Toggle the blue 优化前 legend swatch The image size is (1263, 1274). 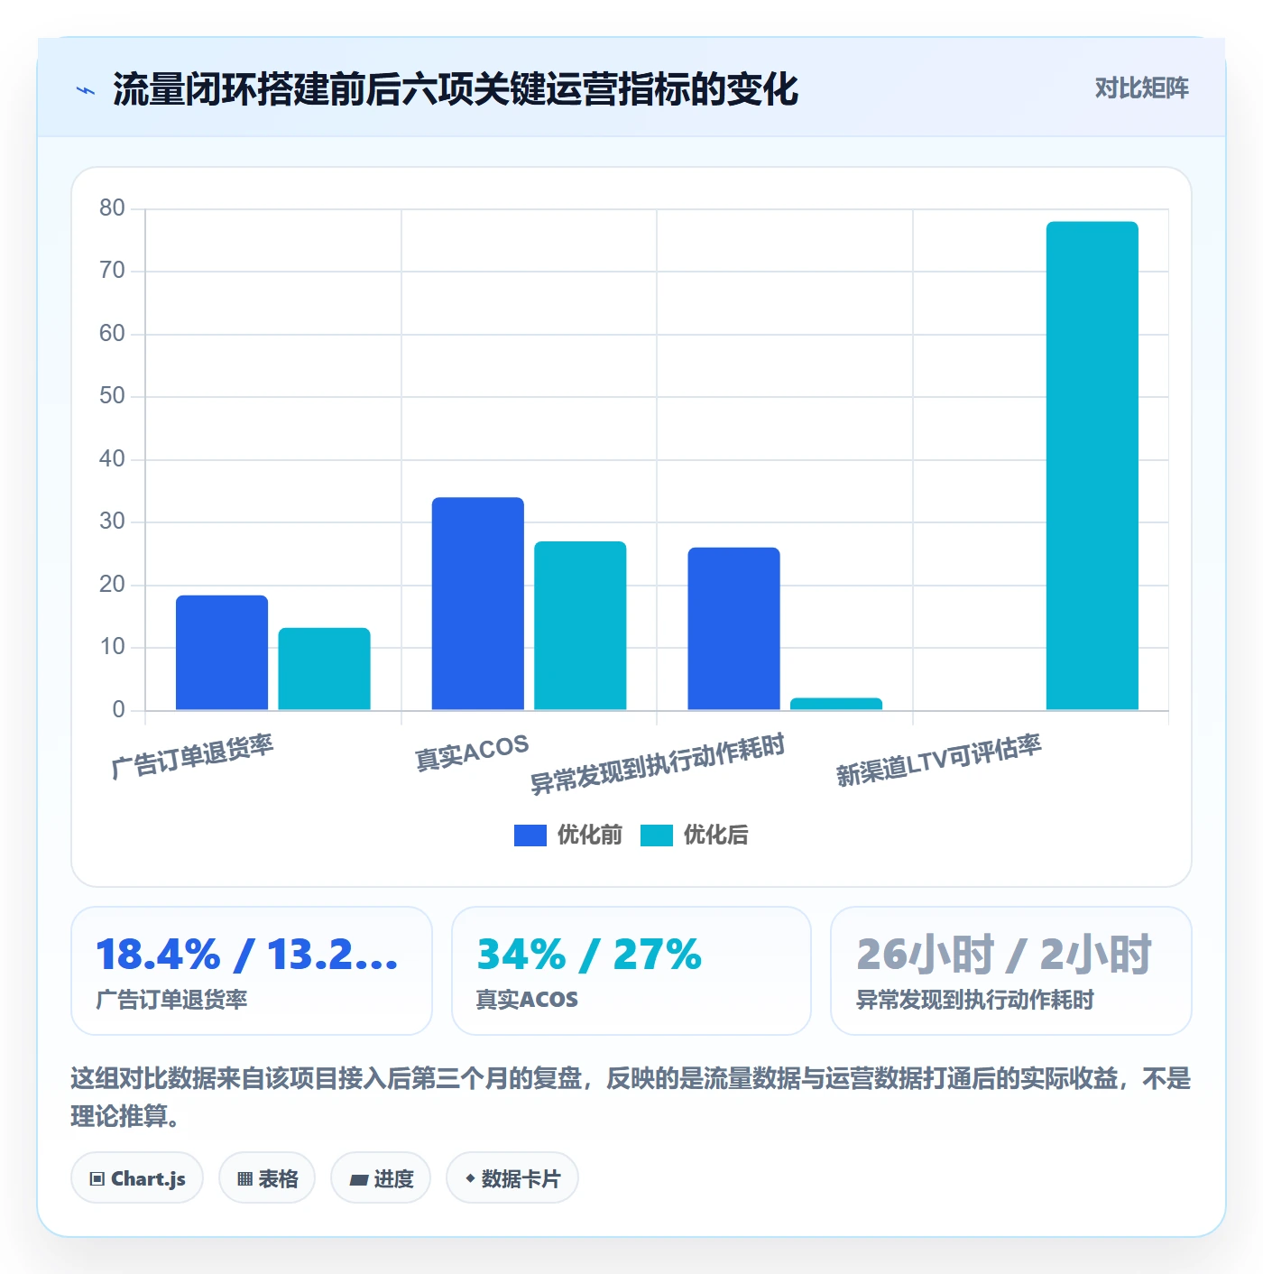(530, 835)
